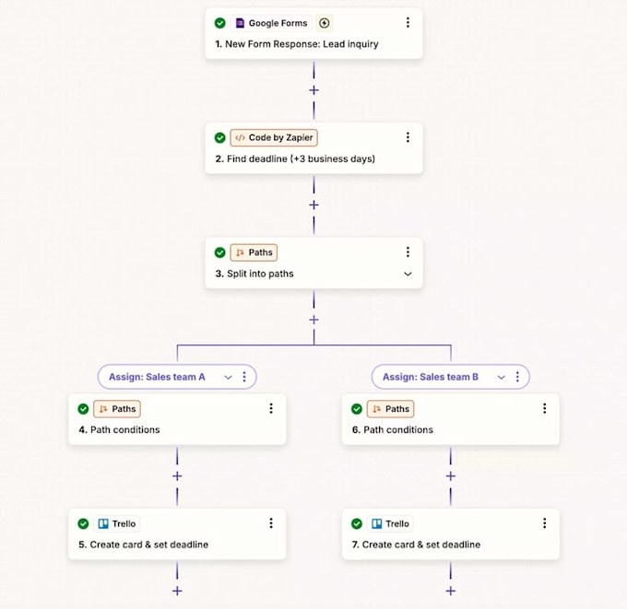Click green status check on step 7

tap(357, 523)
